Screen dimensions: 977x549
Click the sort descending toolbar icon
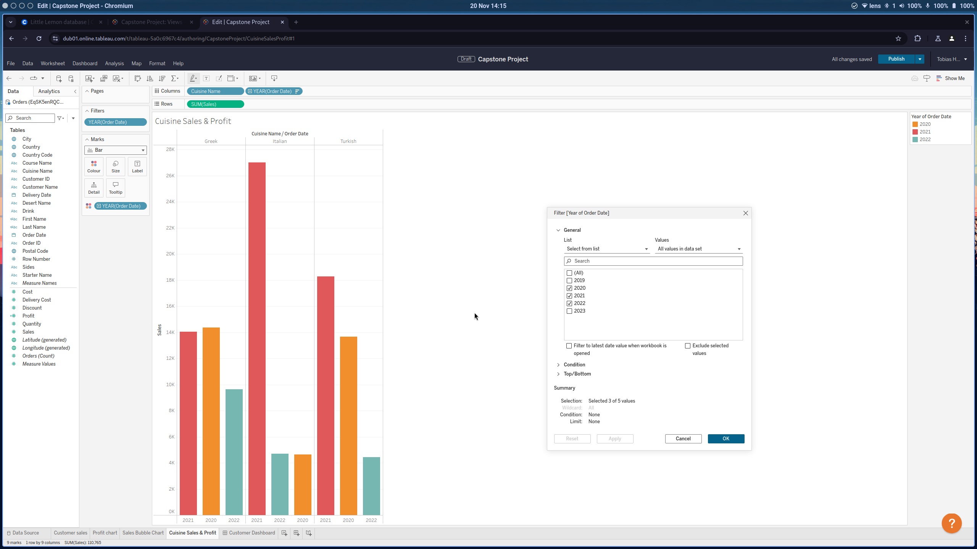162,79
